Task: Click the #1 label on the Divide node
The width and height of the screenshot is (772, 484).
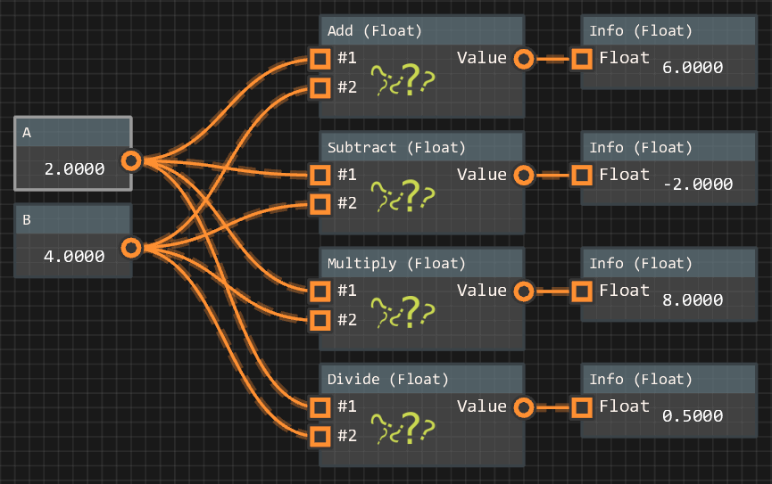Action: tap(347, 406)
